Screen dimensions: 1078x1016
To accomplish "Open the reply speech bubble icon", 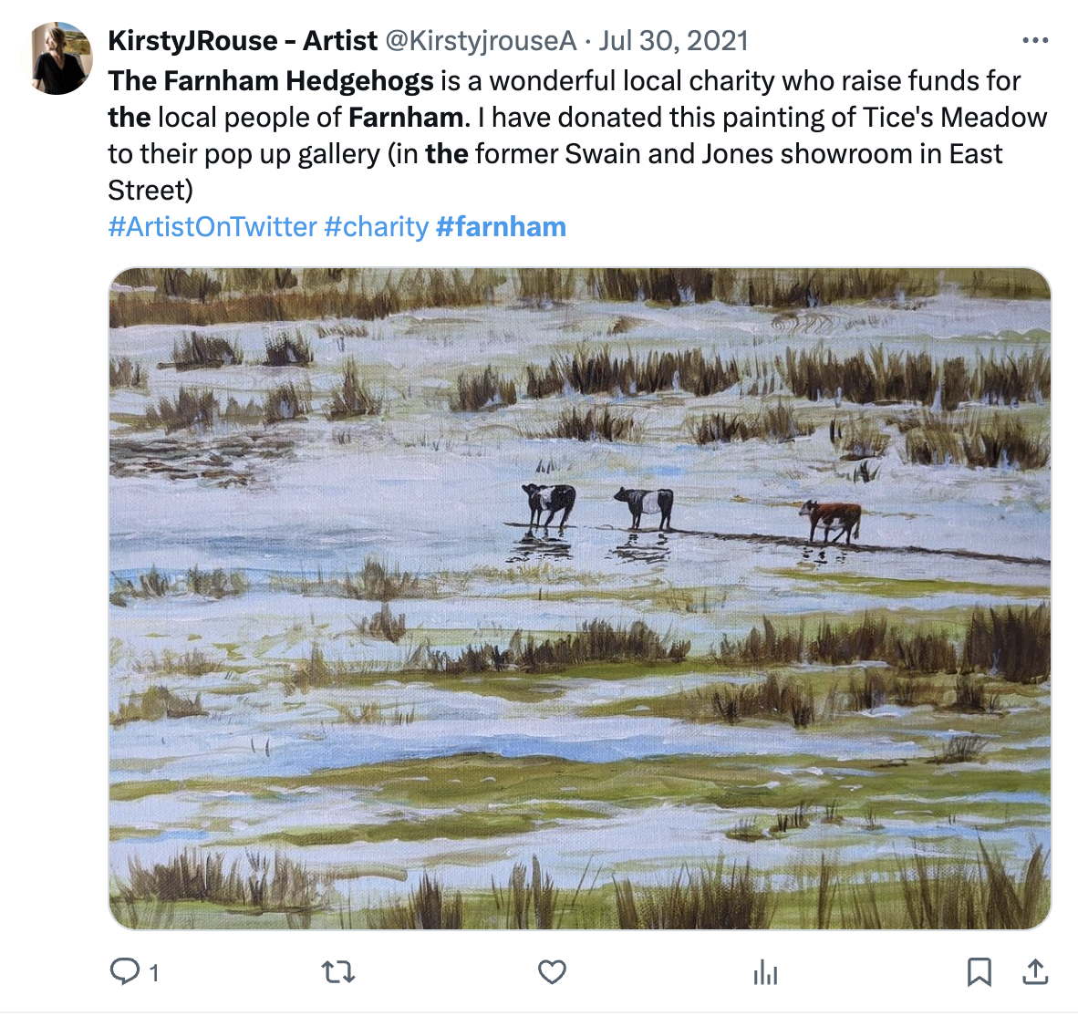I will tap(124, 972).
